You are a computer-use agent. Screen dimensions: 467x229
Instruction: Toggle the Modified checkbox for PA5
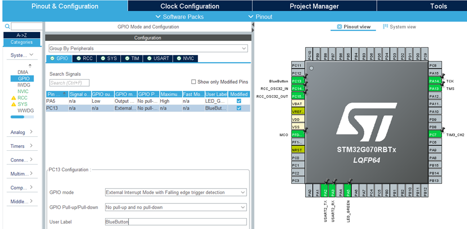tap(239, 101)
